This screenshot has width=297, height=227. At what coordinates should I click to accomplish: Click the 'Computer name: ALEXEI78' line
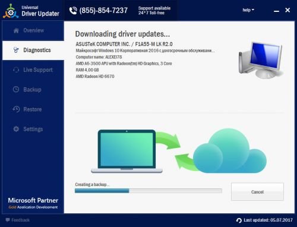[x=99, y=57]
